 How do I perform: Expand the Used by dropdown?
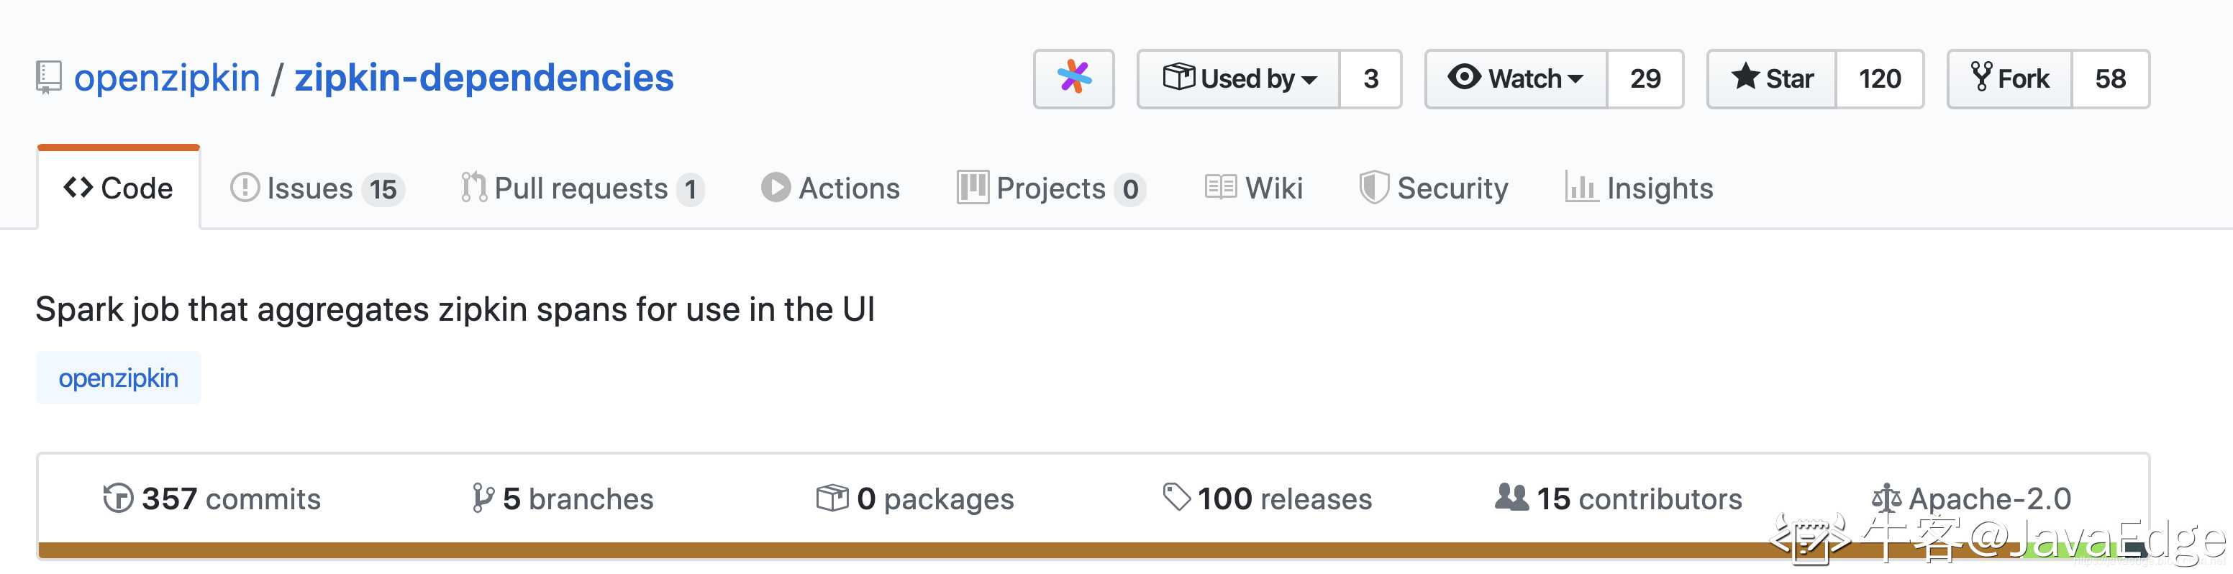1239,78
